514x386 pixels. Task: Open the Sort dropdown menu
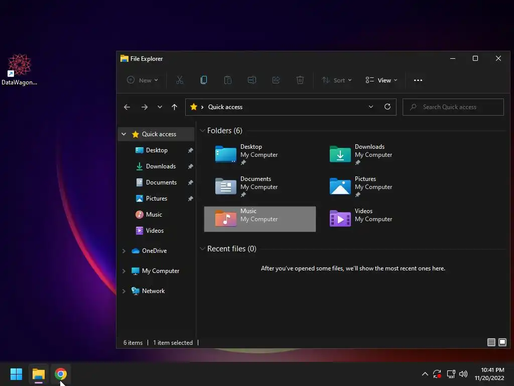click(337, 80)
